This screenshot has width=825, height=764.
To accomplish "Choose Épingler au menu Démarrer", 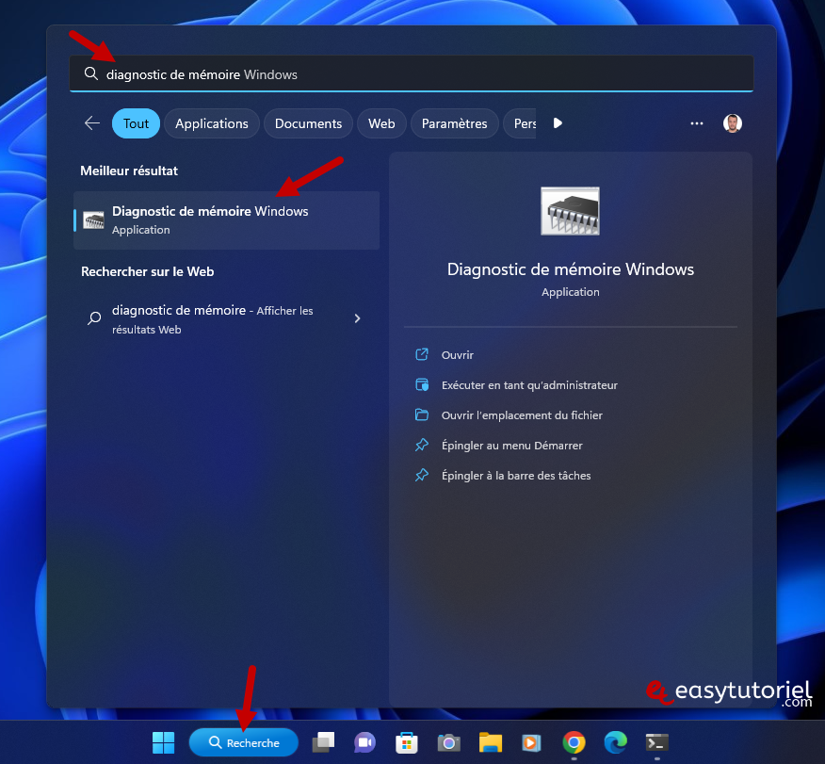I will [x=512, y=446].
